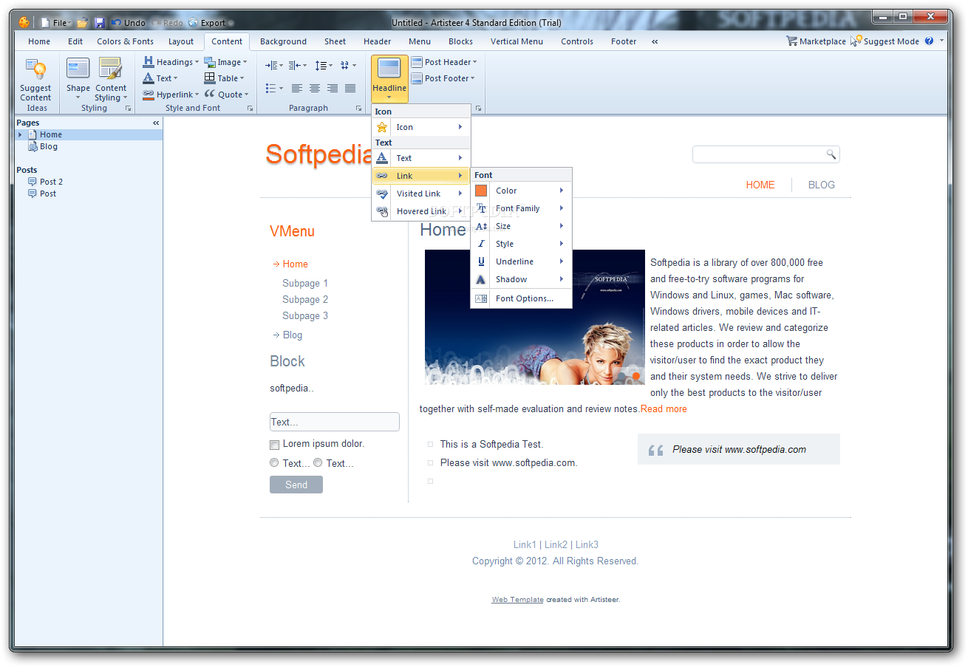This screenshot has width=968, height=667.
Task: Open the Footer ribbon tab
Action: pos(624,41)
